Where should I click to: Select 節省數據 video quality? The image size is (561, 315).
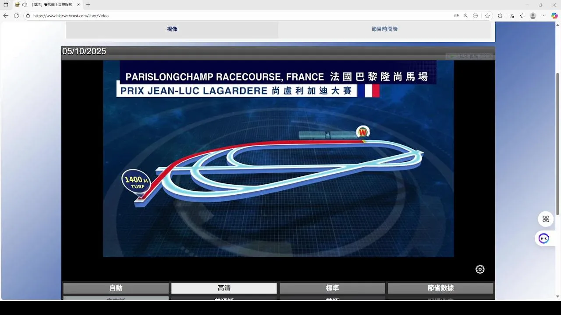pos(440,288)
